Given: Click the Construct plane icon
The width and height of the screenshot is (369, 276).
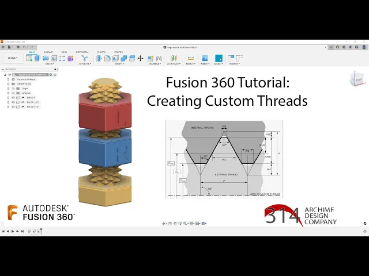Looking at the screenshot, I should pos(174,58).
